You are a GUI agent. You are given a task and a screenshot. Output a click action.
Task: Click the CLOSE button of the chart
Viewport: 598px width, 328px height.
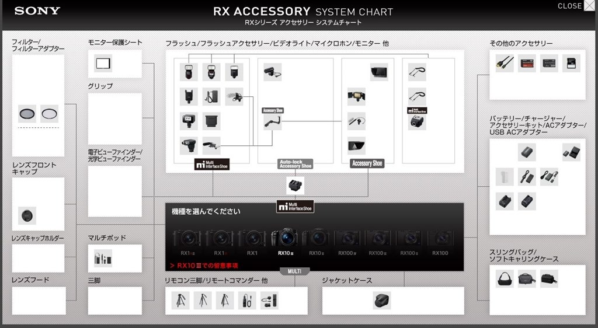575,6
